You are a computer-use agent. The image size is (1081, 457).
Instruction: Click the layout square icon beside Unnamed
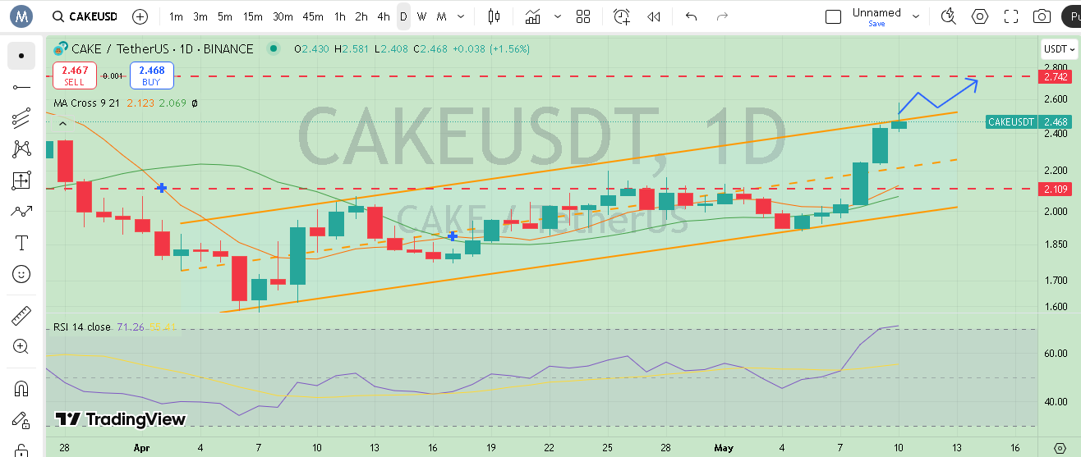pos(833,17)
